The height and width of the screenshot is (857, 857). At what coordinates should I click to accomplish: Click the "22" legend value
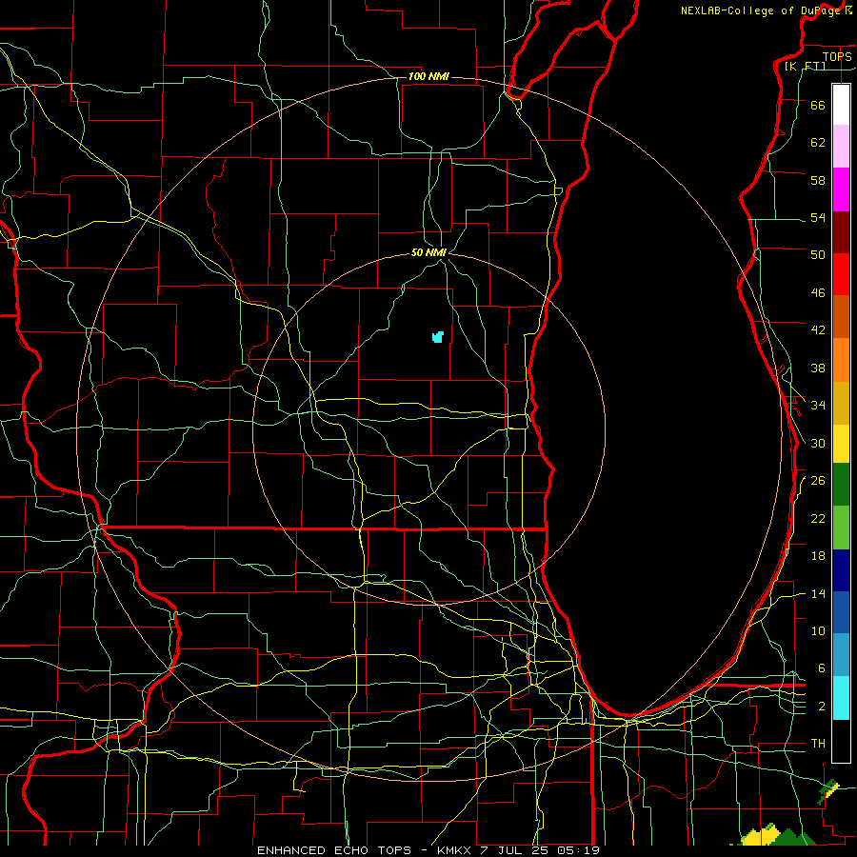[x=818, y=518]
